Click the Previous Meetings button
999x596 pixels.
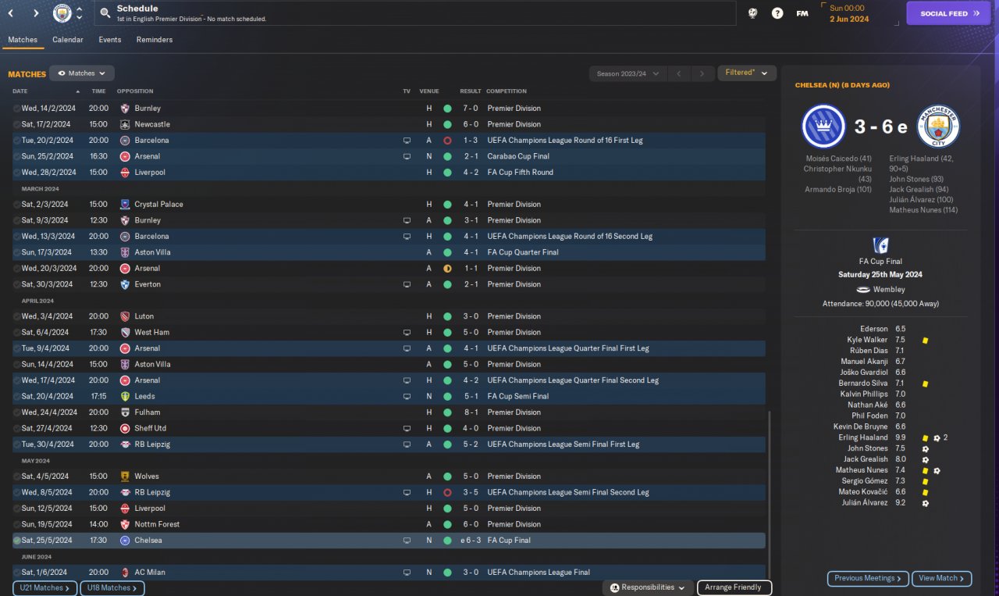coord(868,579)
